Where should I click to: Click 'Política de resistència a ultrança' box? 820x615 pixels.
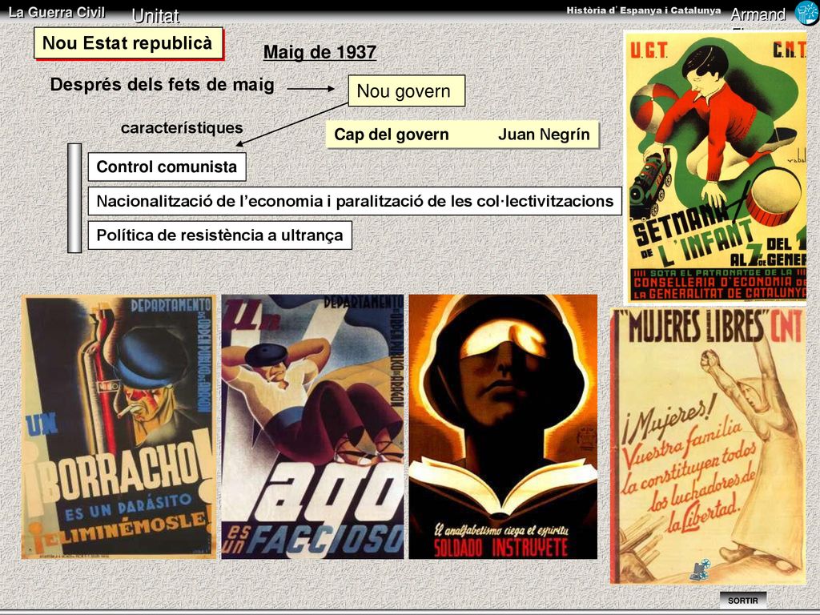point(219,235)
